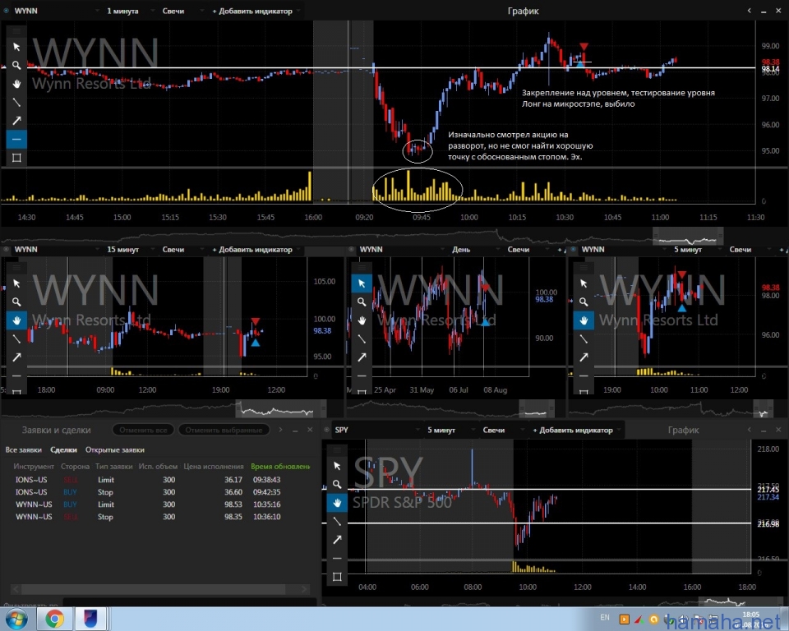The width and height of the screenshot is (789, 631).
Task: Expand orders panel arrow next to 'Отменить выбранные'
Action: point(280,430)
